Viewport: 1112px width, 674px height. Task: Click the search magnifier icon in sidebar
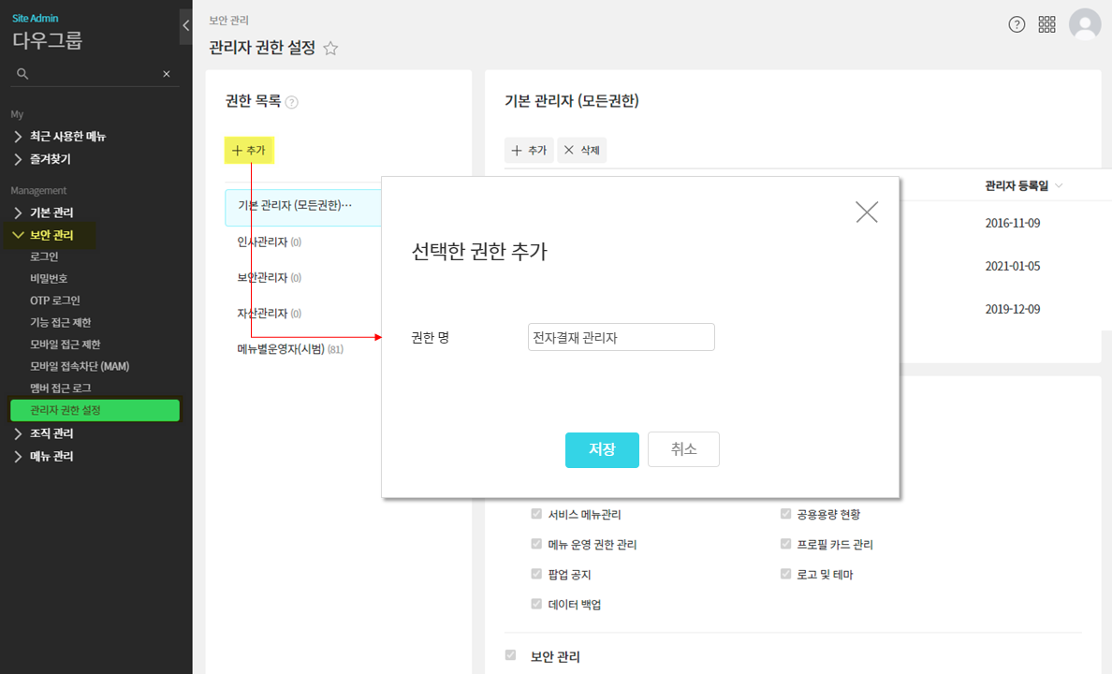[22, 73]
